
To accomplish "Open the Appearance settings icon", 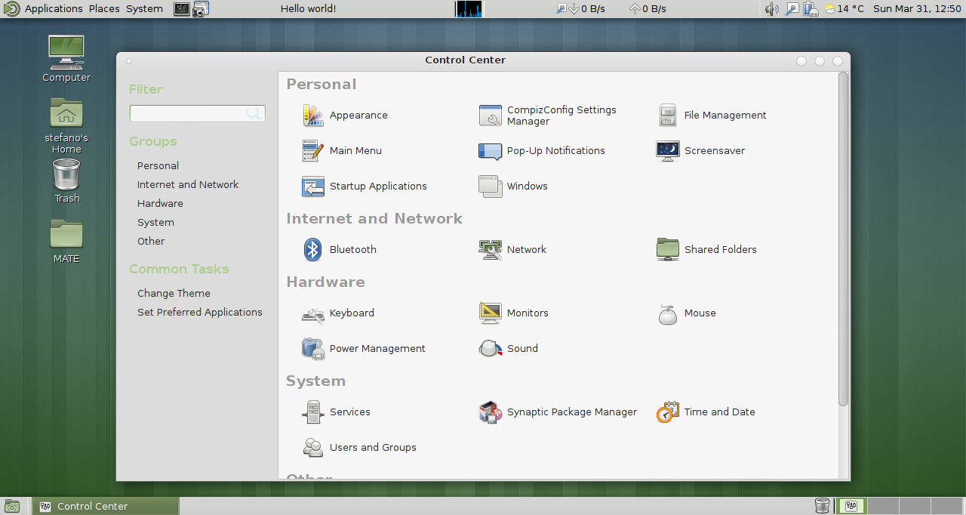I will [x=313, y=116].
